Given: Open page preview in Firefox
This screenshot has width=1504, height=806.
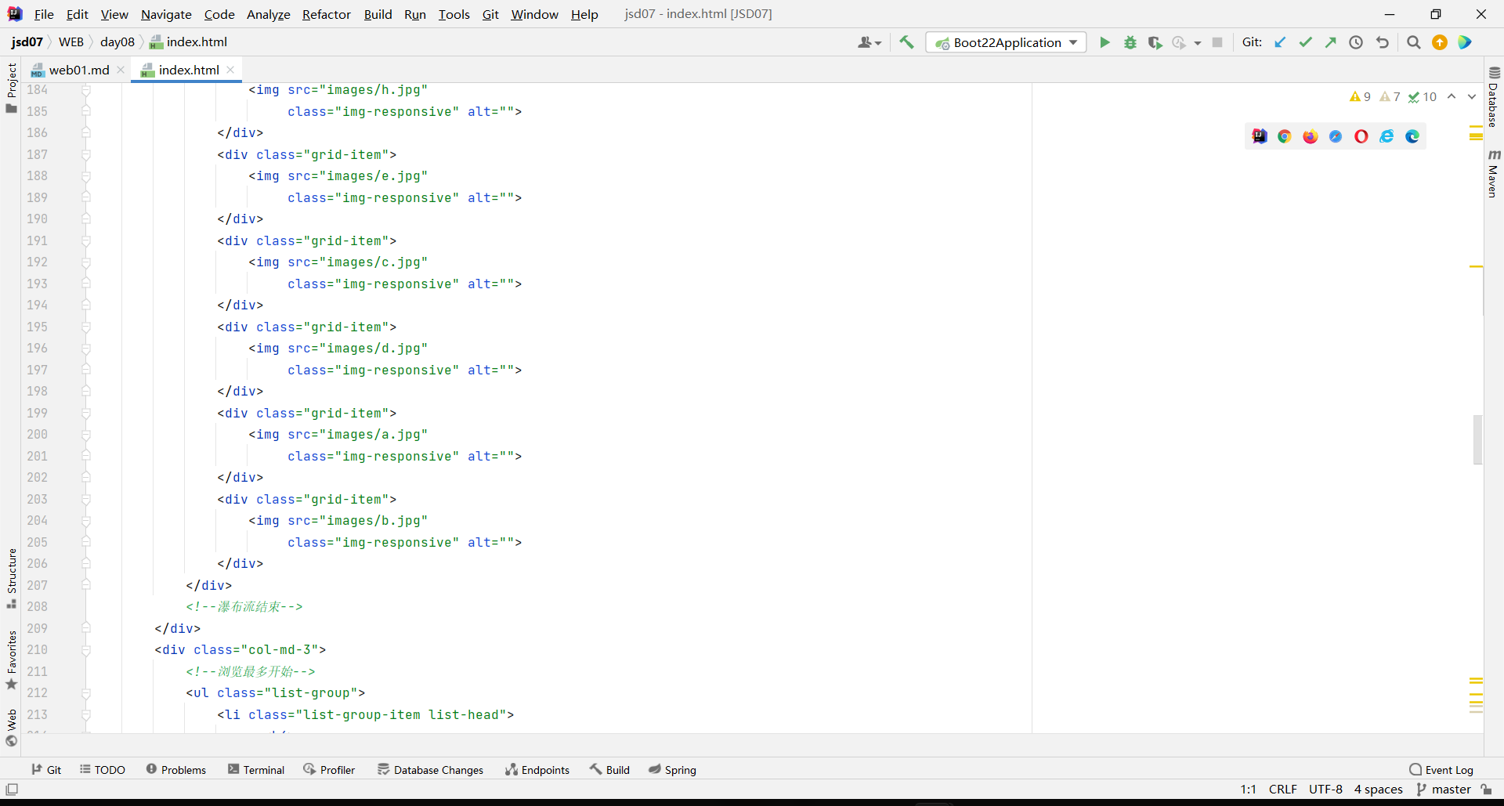Looking at the screenshot, I should click(1311, 136).
